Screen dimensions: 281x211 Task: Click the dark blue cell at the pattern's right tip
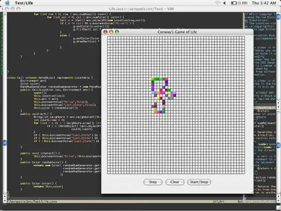point(175,95)
